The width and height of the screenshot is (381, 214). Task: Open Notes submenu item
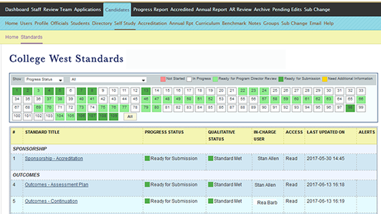click(255, 23)
